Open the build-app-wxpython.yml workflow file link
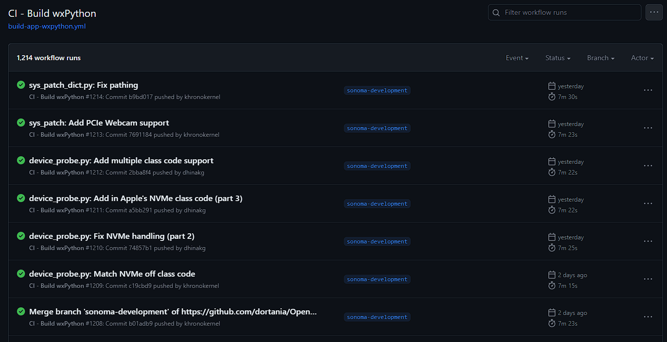Image resolution: width=667 pixels, height=342 pixels. pos(47,26)
